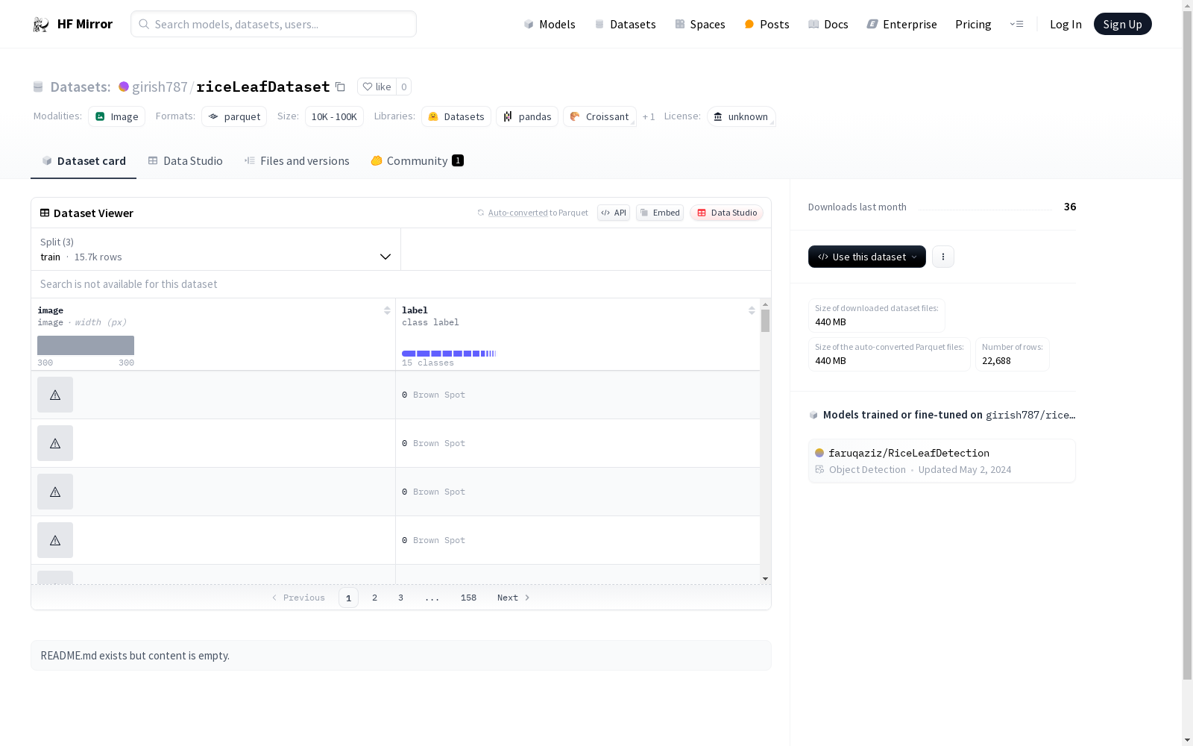This screenshot has height=746, width=1193.
Task: Open the Models menu item
Action: tap(550, 24)
